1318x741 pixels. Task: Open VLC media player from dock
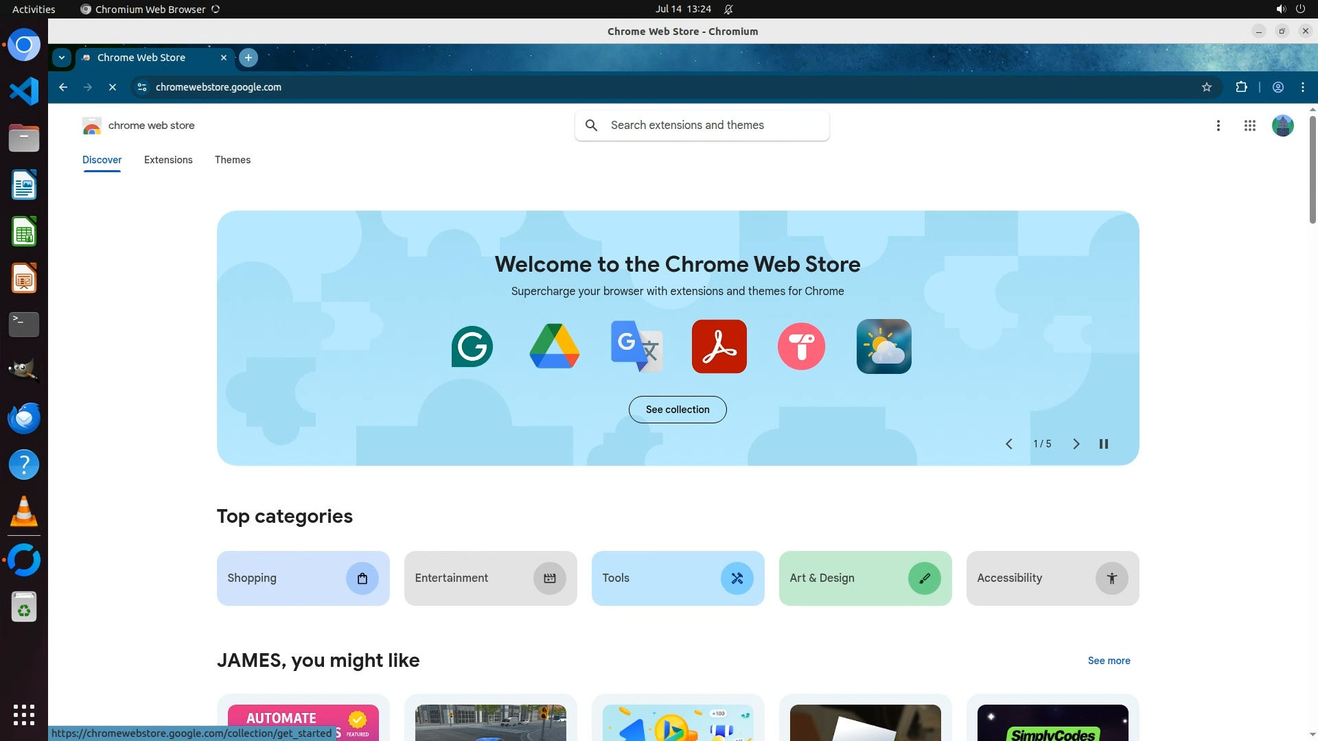coord(24,512)
